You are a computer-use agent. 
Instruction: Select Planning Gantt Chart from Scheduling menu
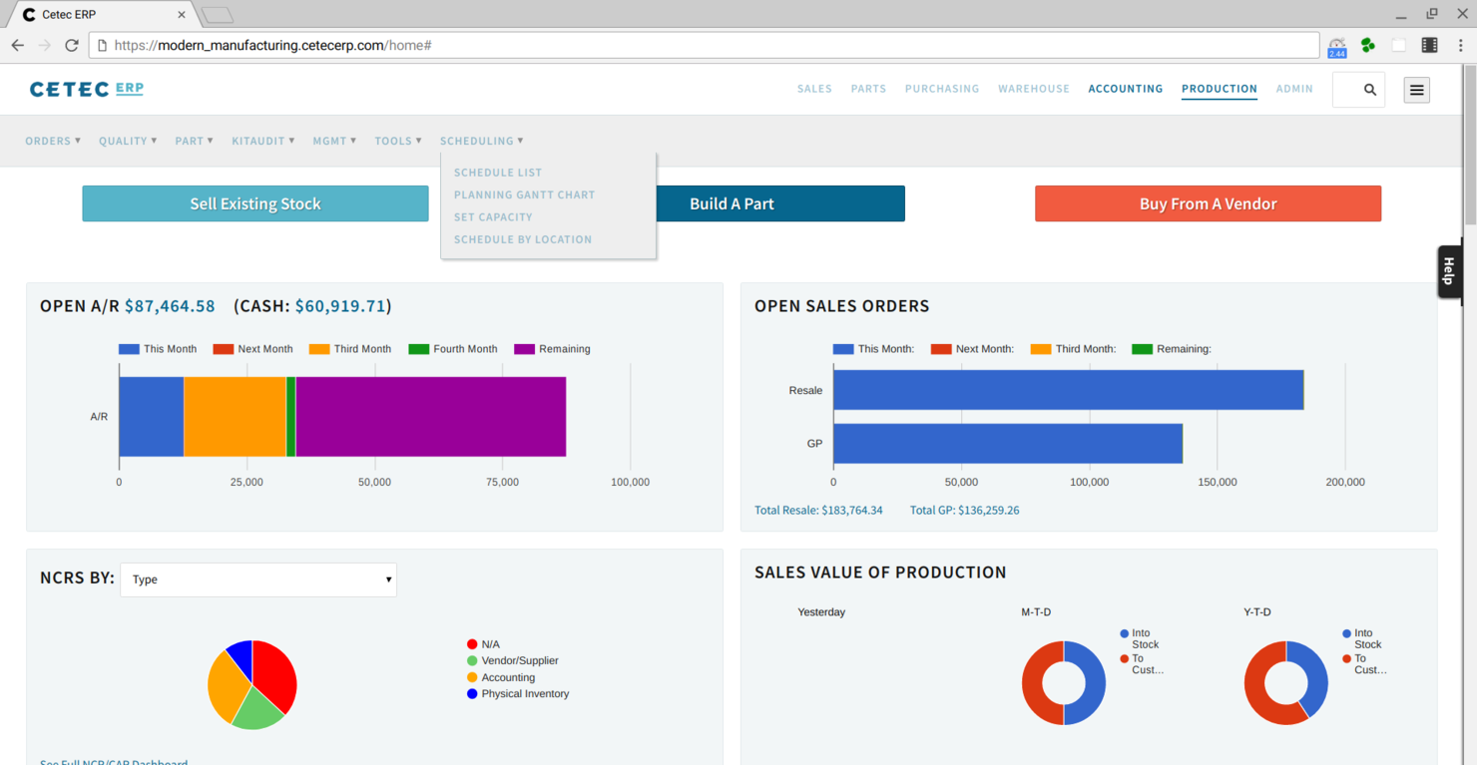(524, 194)
